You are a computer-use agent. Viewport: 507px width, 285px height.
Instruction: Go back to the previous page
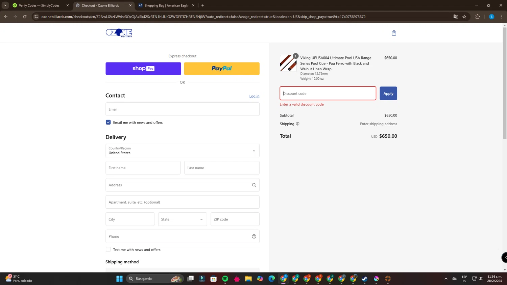(6, 17)
